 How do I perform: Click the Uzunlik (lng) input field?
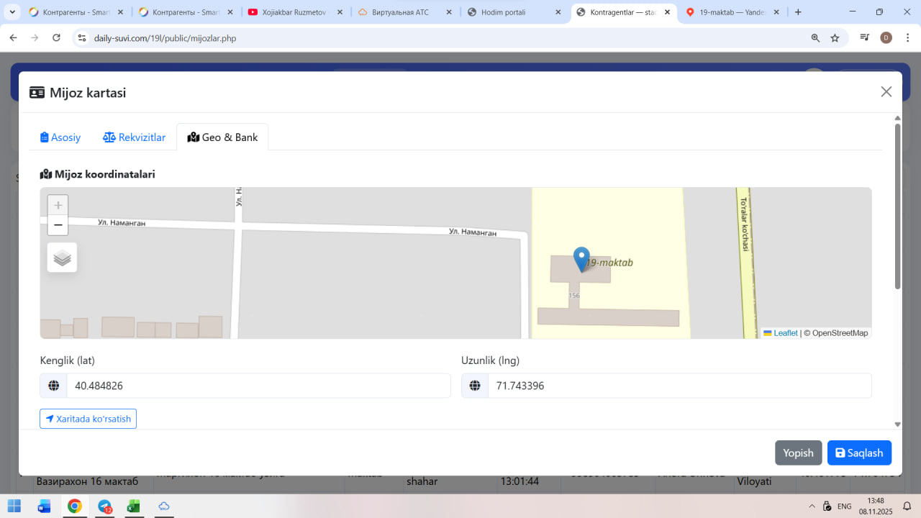coord(679,386)
